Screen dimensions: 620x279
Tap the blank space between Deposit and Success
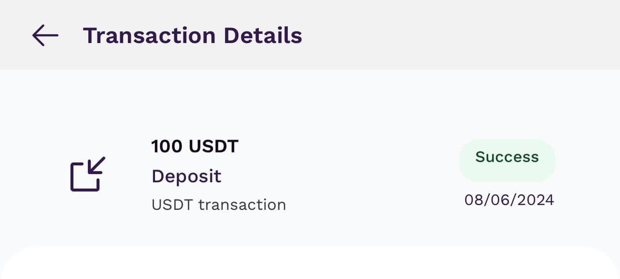339,175
